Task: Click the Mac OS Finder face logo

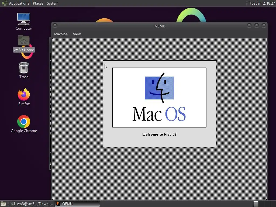Action: (159, 88)
